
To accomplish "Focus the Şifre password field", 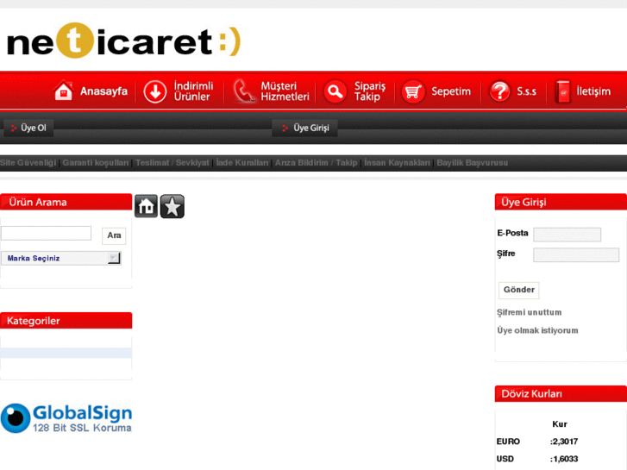I will click(576, 254).
